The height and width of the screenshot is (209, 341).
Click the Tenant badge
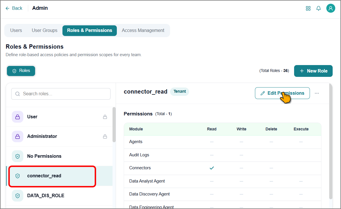(180, 92)
